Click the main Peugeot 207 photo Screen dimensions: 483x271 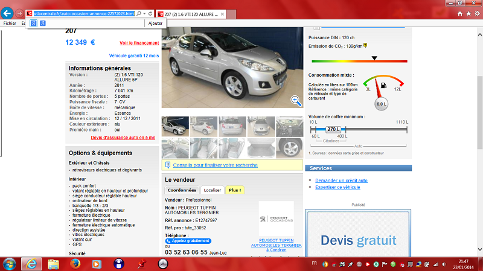232,68
